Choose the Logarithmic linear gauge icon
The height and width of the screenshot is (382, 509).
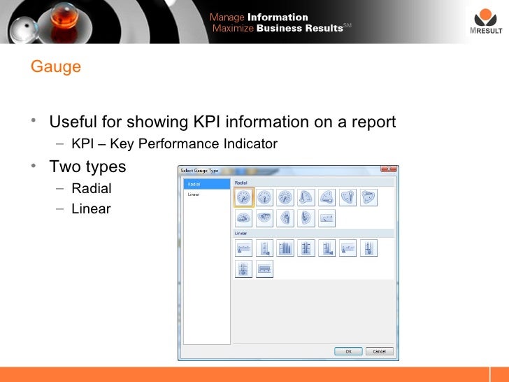pos(347,248)
